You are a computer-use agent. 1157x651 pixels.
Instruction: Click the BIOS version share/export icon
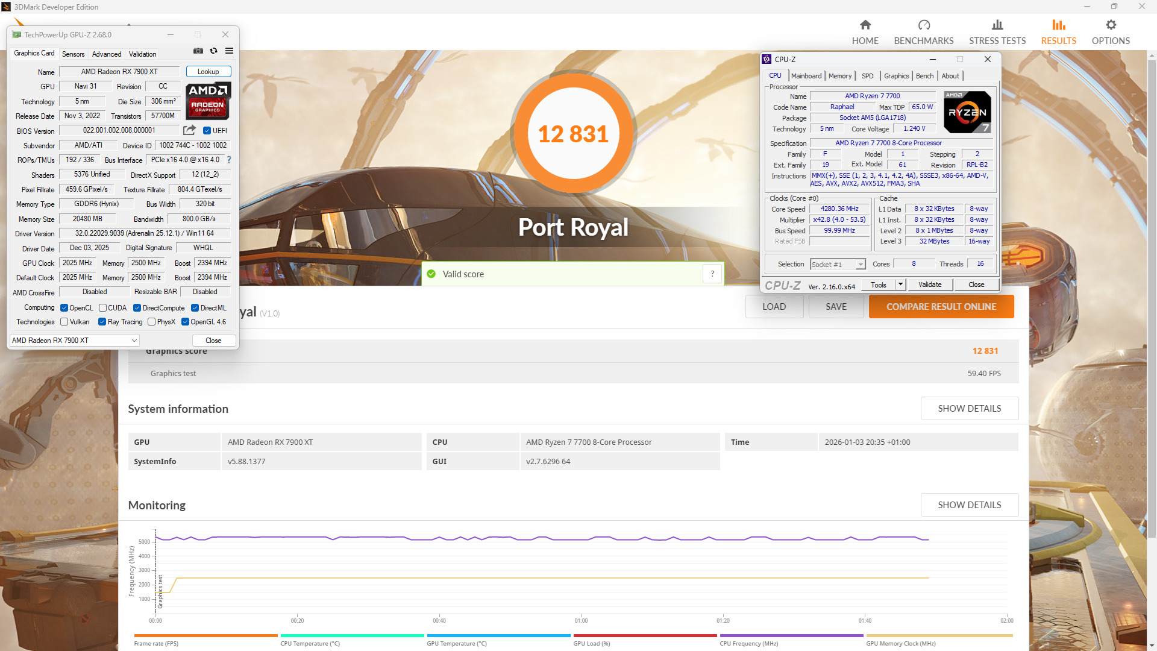coord(189,130)
